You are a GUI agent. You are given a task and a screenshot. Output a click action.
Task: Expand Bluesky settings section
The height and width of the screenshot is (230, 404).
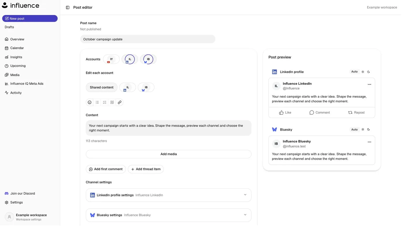(170, 217)
